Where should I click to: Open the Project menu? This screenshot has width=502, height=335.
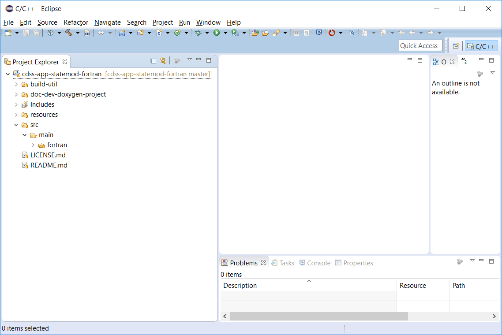163,22
